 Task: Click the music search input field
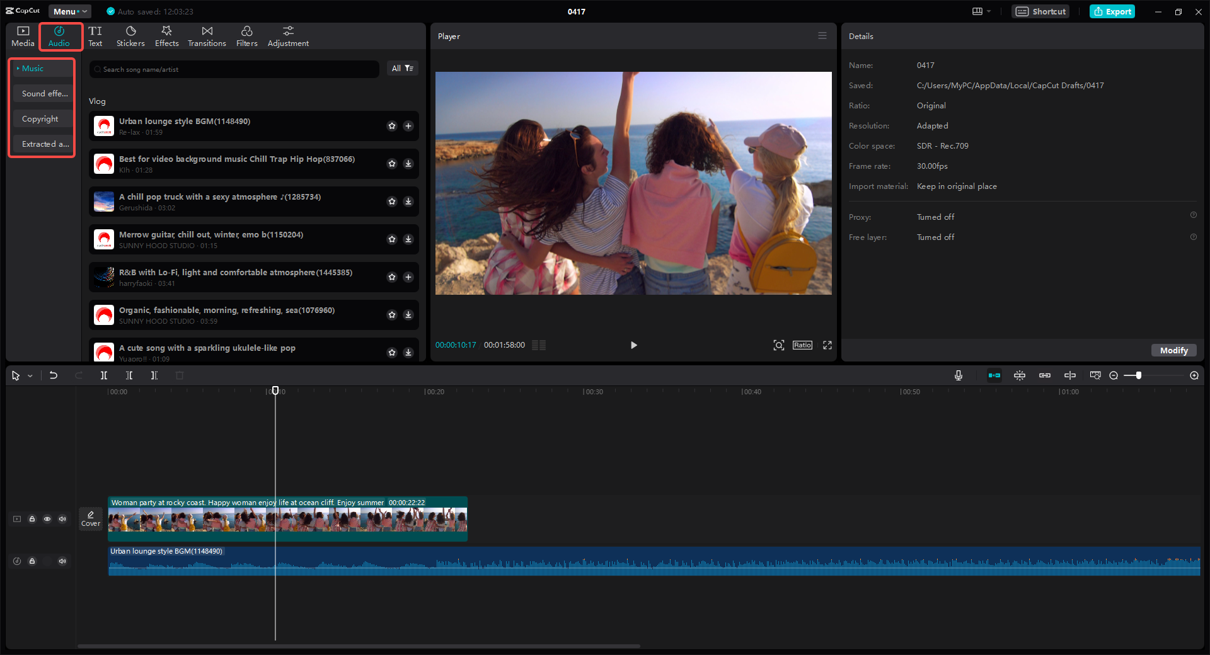click(233, 69)
